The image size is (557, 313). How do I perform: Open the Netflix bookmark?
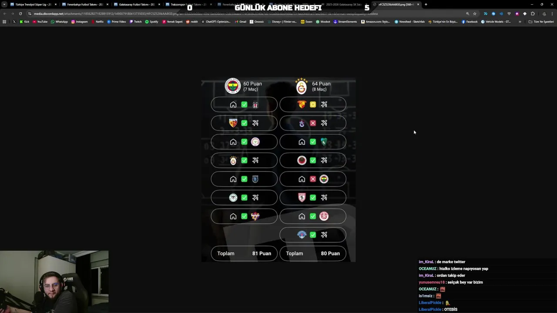pyautogui.click(x=97, y=22)
